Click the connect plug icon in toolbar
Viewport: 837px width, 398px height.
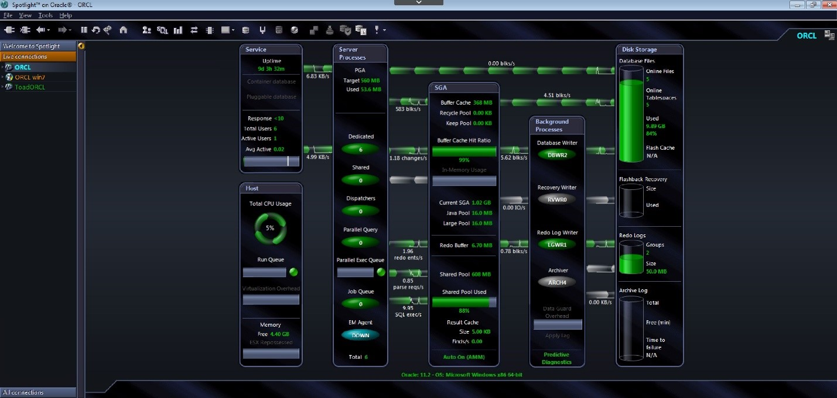point(8,29)
